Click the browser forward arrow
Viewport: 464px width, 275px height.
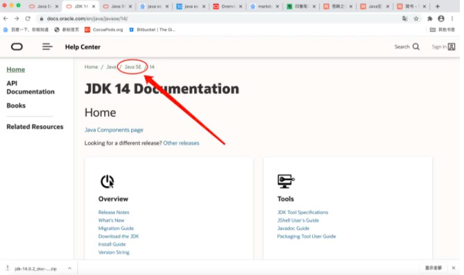(17, 19)
